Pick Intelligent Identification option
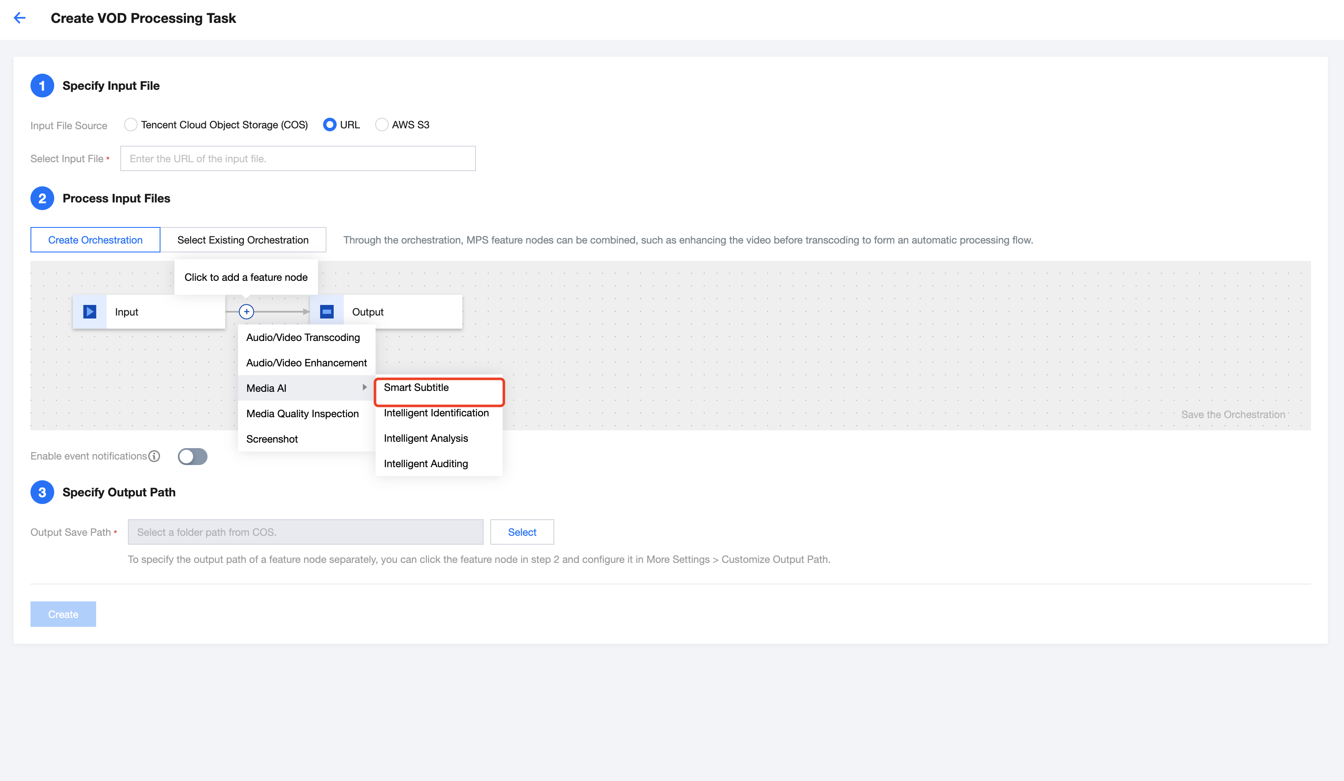The height and width of the screenshot is (781, 1344). coord(436,413)
